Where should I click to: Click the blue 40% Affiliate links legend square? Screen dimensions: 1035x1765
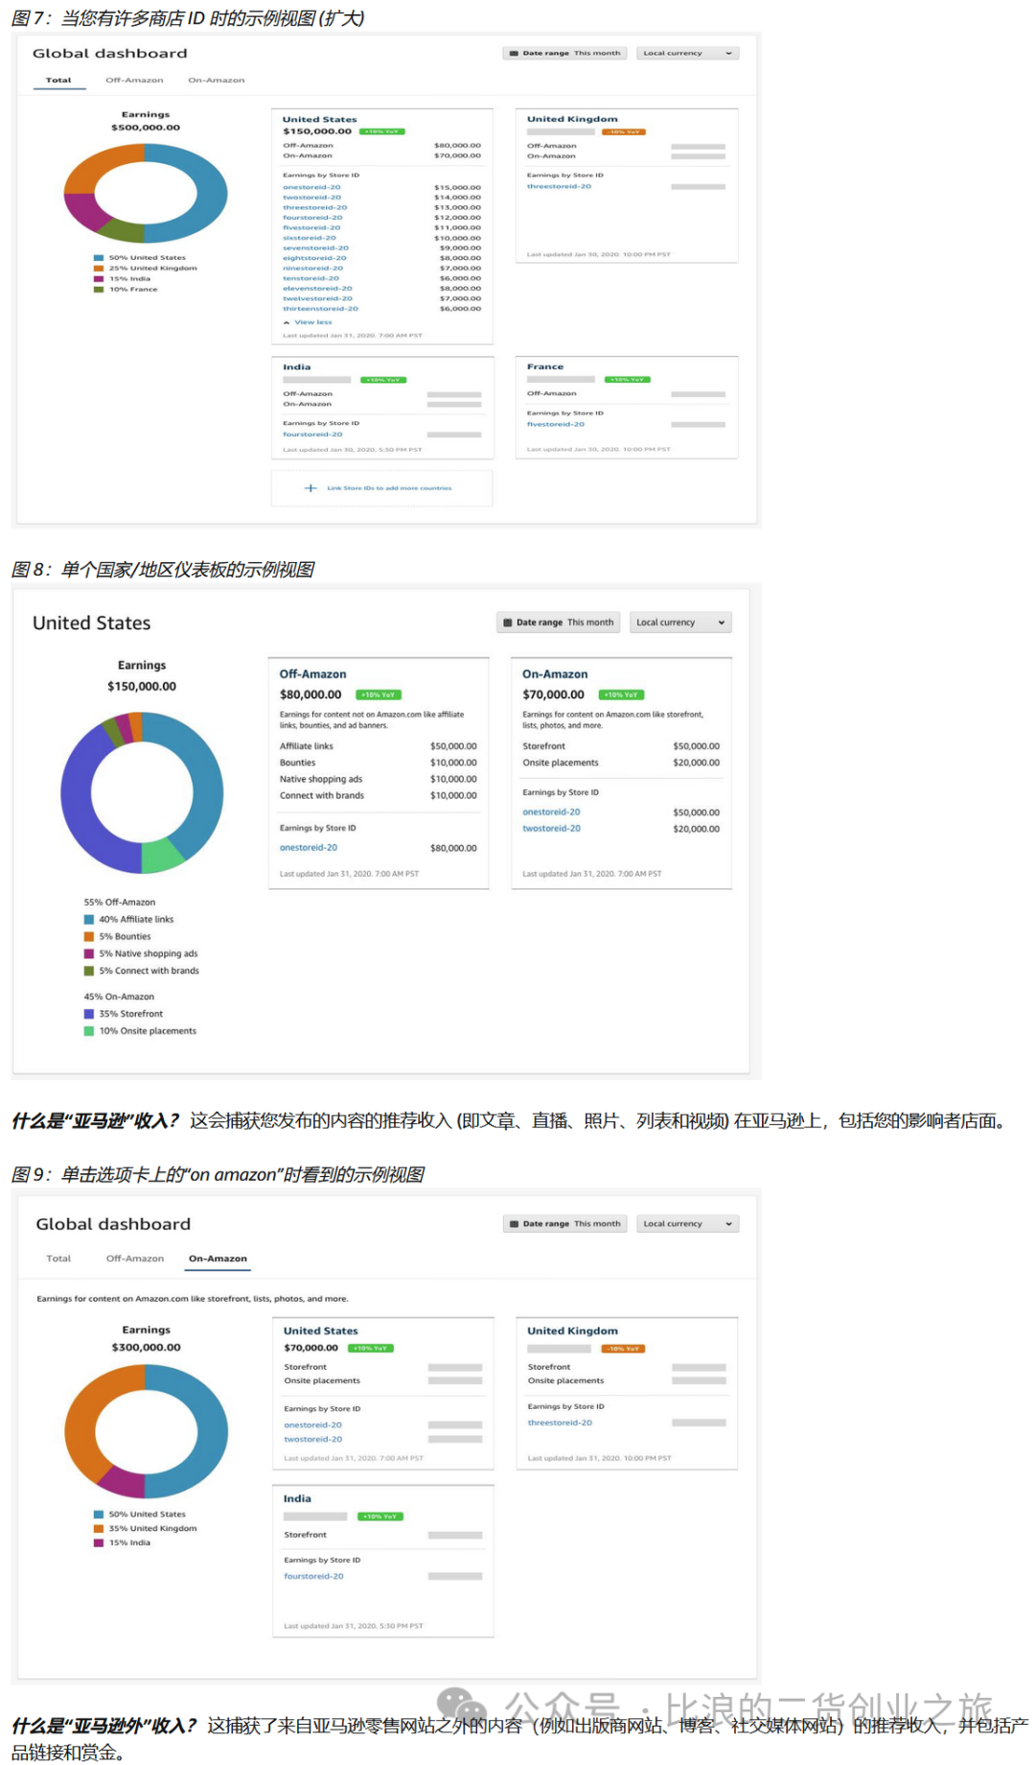(89, 919)
